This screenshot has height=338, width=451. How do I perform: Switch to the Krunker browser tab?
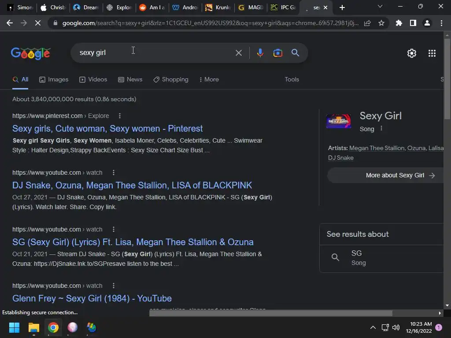point(218,7)
